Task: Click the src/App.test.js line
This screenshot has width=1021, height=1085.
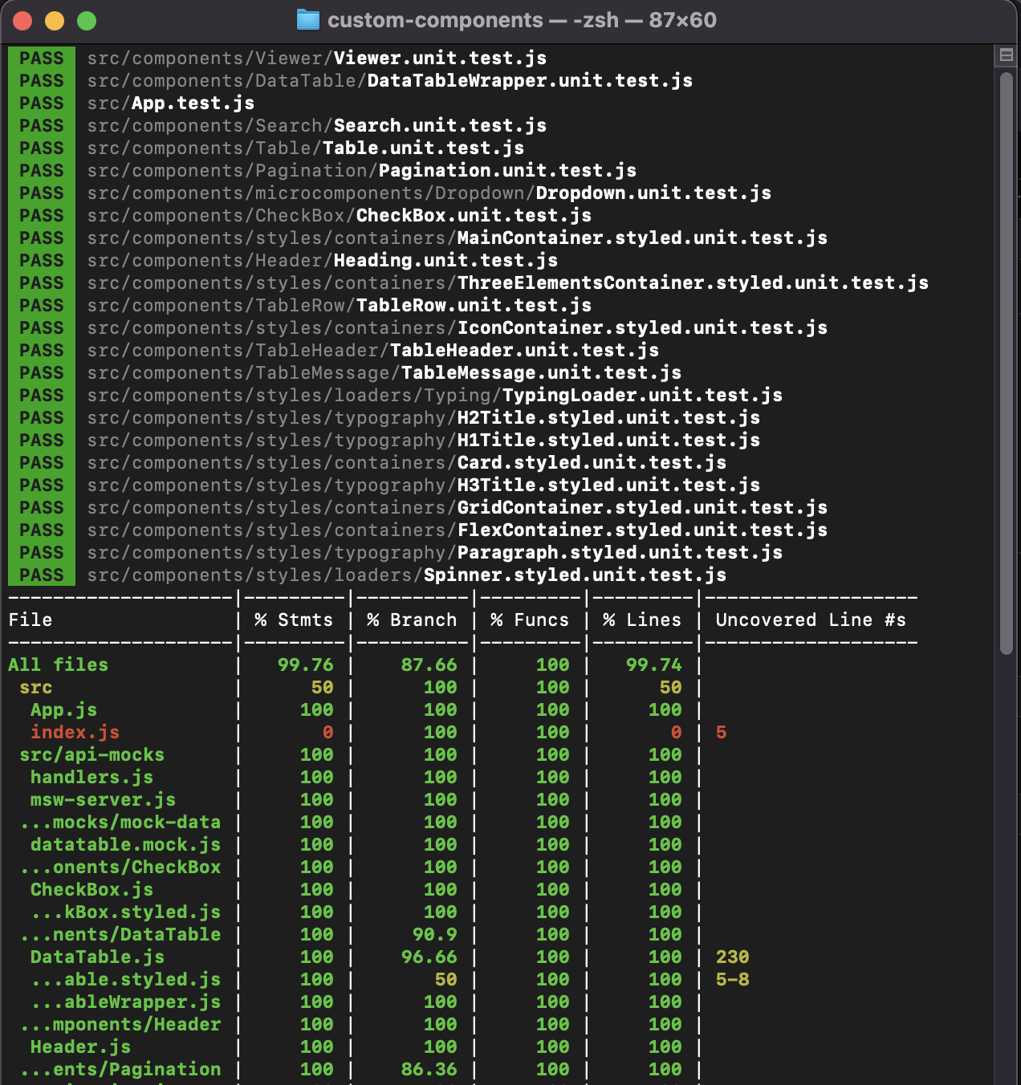Action: [171, 104]
